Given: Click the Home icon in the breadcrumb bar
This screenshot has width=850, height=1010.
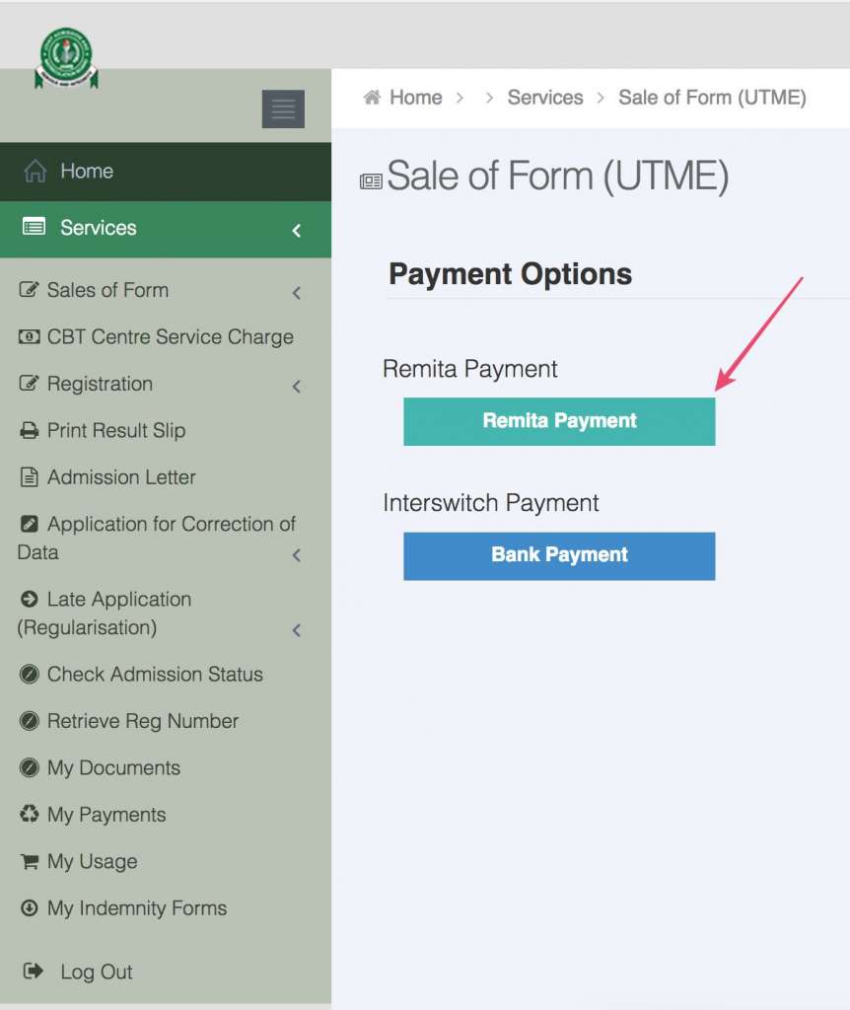Looking at the screenshot, I should tap(371, 96).
